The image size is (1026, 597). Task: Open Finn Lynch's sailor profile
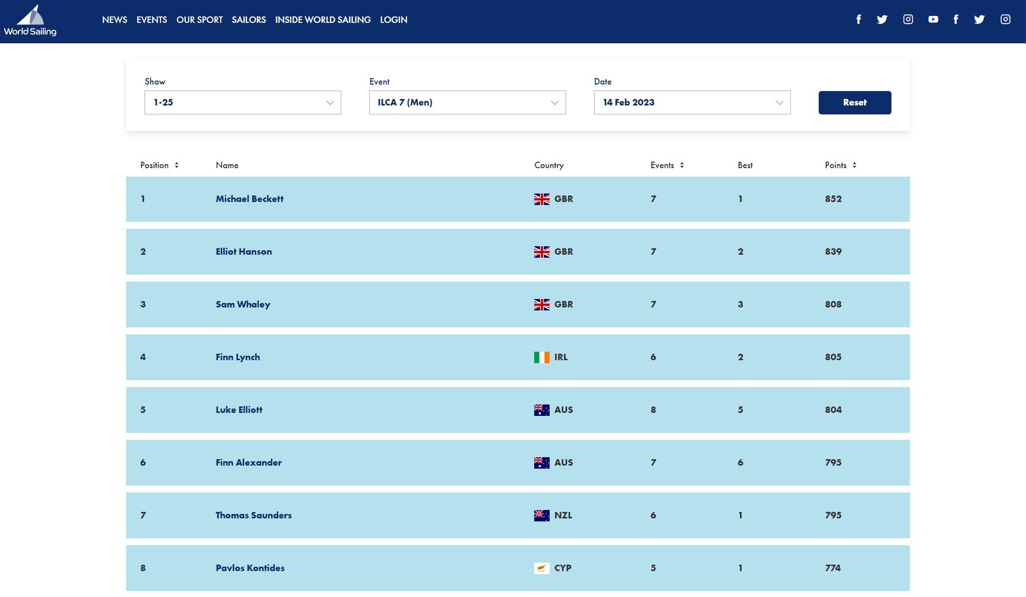pos(238,357)
